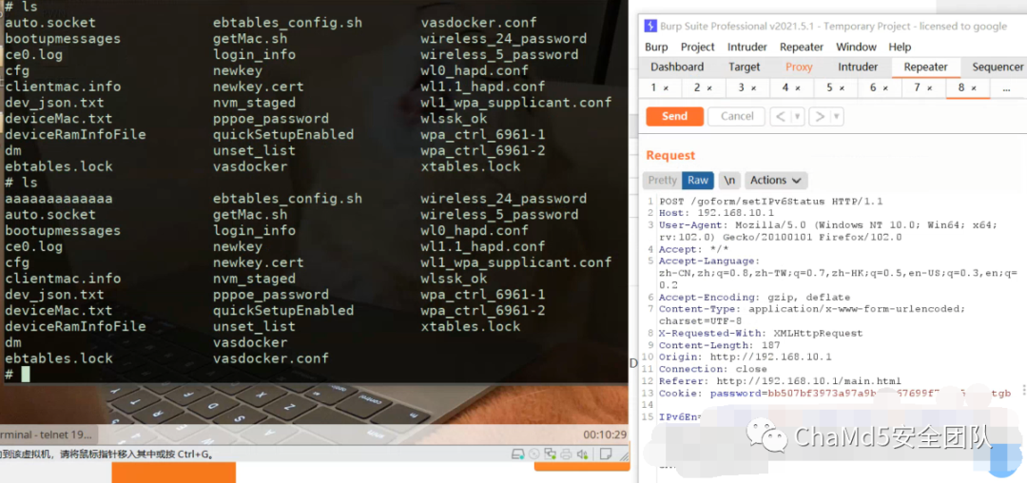Click the VM hard disk status icon
Viewport: 1027px width, 483px height.
517,454
